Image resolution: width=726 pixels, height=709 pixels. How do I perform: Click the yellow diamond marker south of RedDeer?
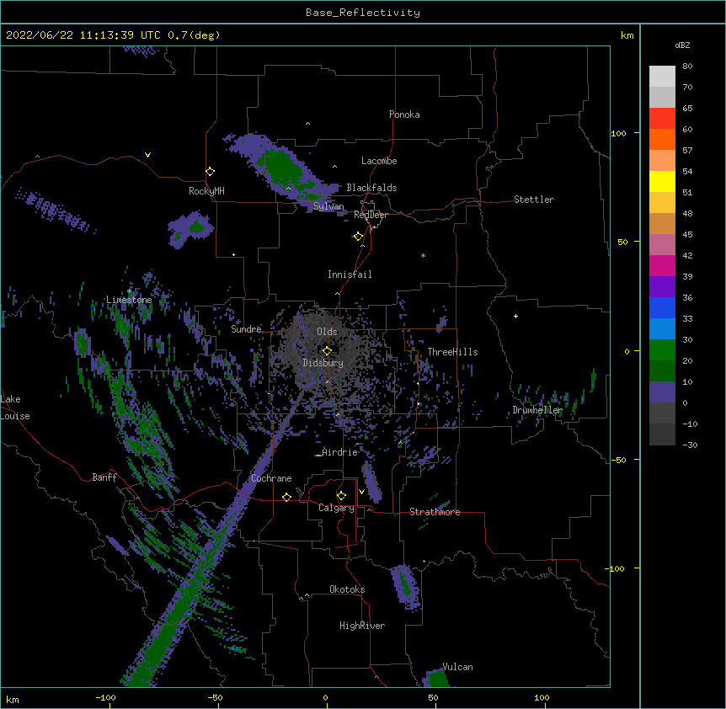point(358,237)
